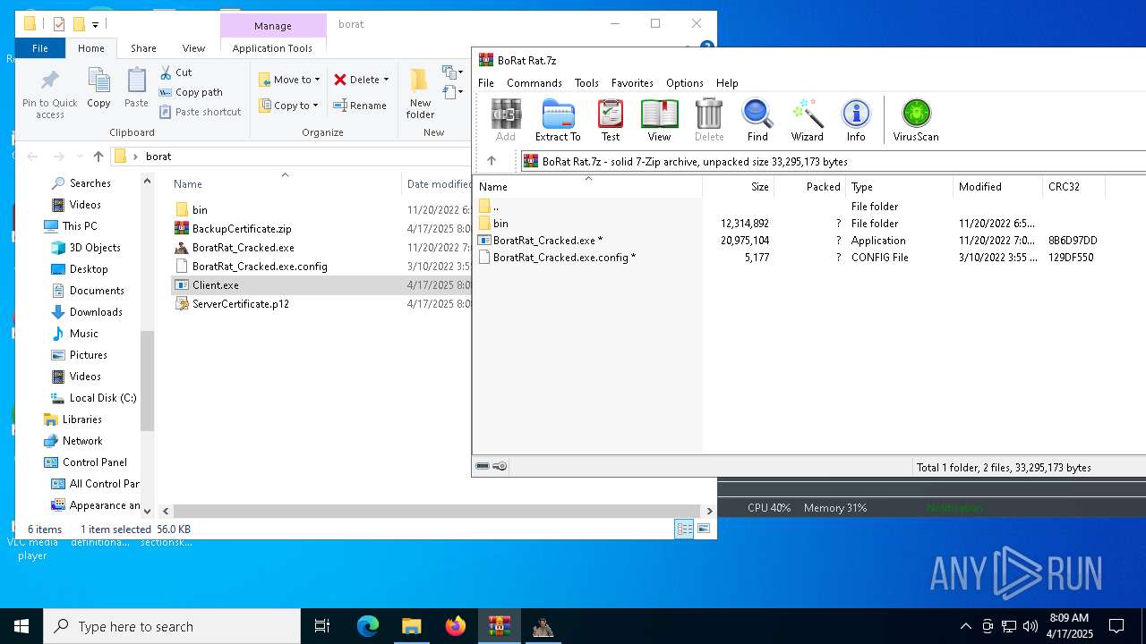Open Firefox from the taskbar
This screenshot has width=1146, height=644.
coord(456,626)
